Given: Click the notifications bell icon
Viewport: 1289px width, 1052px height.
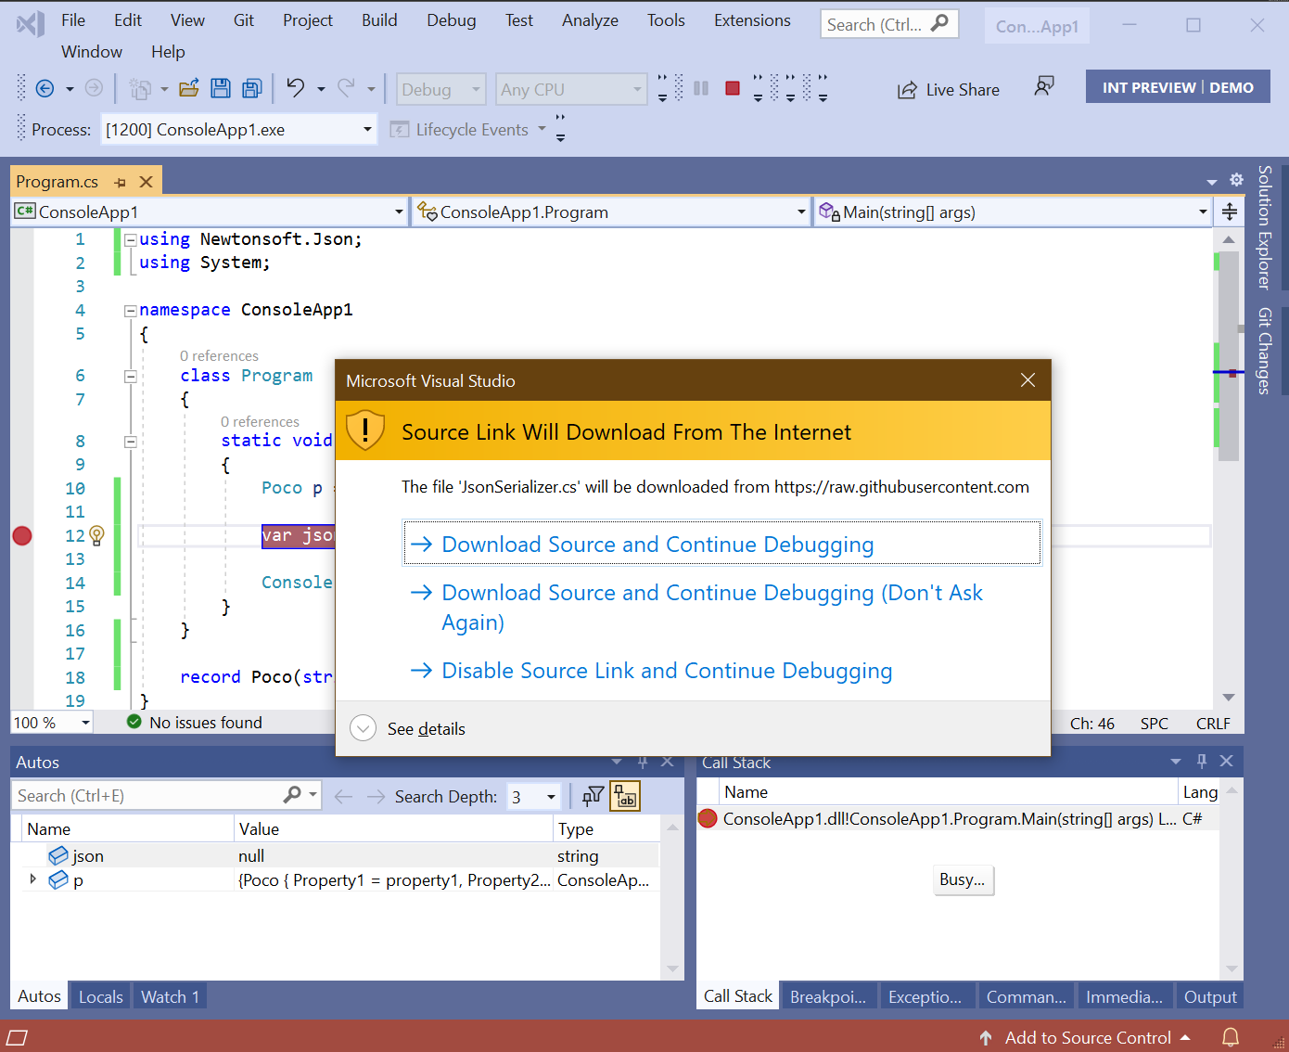Looking at the screenshot, I should [x=1231, y=1037].
